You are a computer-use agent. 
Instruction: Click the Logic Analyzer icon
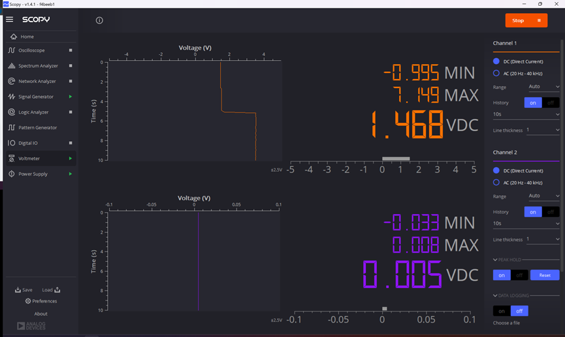click(x=12, y=112)
